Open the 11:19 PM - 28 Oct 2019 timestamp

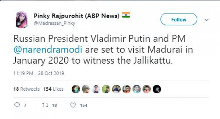click(x=39, y=73)
